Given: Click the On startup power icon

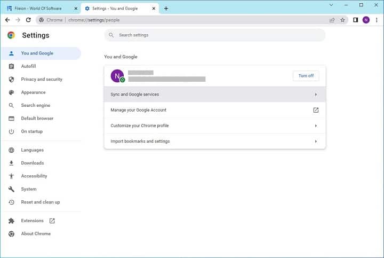Looking at the screenshot, I should (x=11, y=131).
